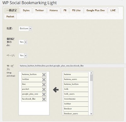The image size is (126, 122).
Task: Open the Hatena tab
Action: tap(54, 10)
